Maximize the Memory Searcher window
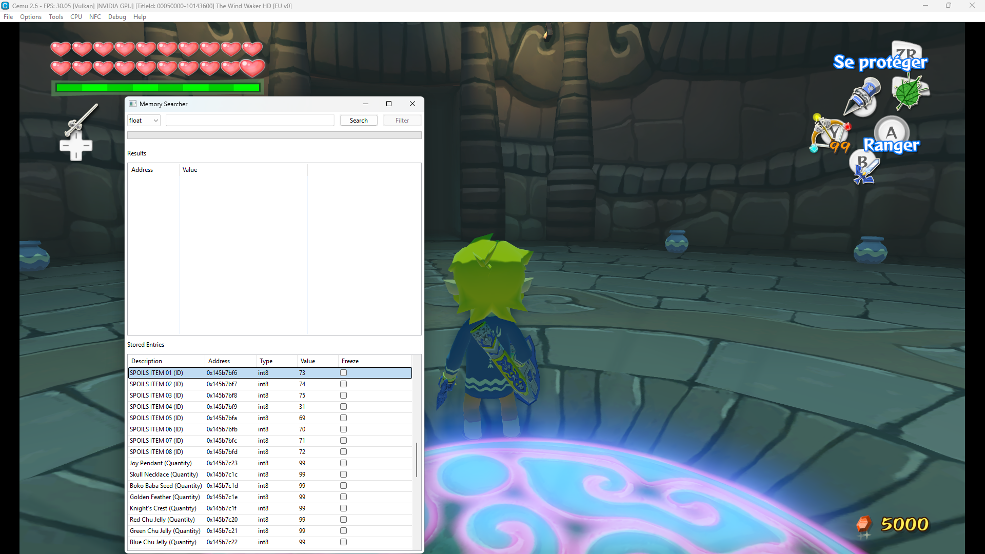The image size is (985, 554). 389,104
